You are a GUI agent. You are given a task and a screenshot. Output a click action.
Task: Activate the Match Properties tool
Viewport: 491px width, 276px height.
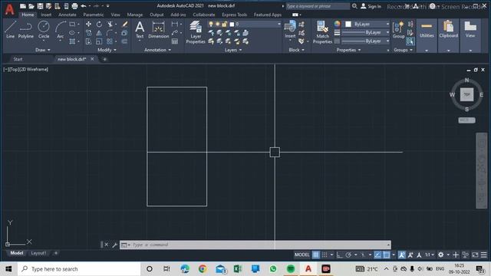[x=322, y=32]
